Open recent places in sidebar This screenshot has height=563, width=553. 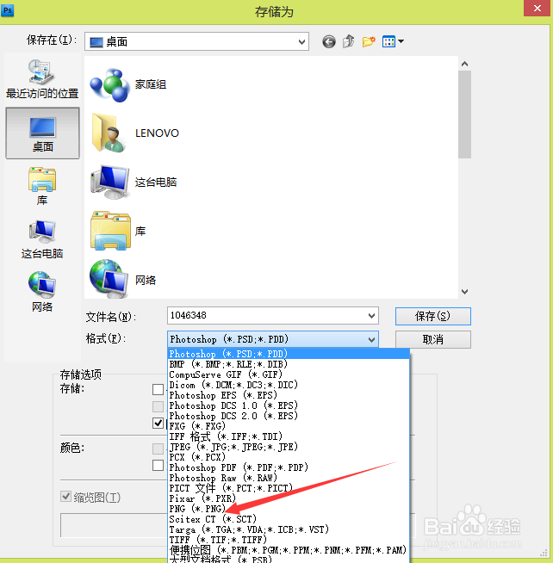coord(42,79)
